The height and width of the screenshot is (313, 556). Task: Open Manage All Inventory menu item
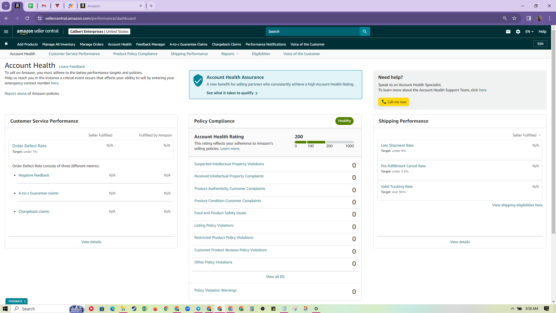[x=59, y=44]
